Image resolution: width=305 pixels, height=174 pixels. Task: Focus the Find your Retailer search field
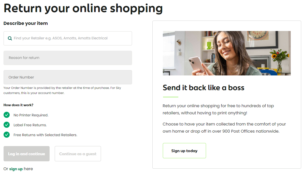tap(68, 38)
